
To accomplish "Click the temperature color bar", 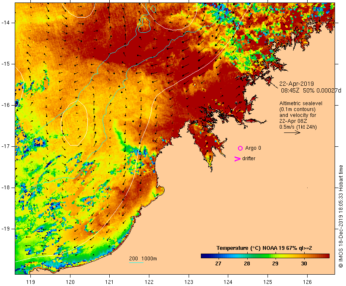I will click(265, 256).
